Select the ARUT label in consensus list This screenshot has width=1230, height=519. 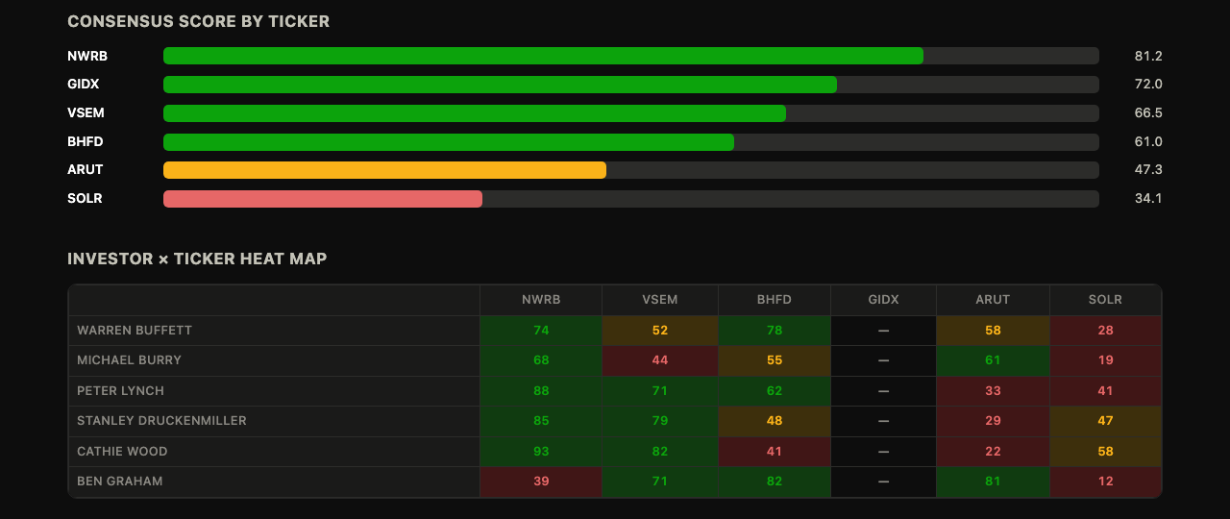pos(86,170)
